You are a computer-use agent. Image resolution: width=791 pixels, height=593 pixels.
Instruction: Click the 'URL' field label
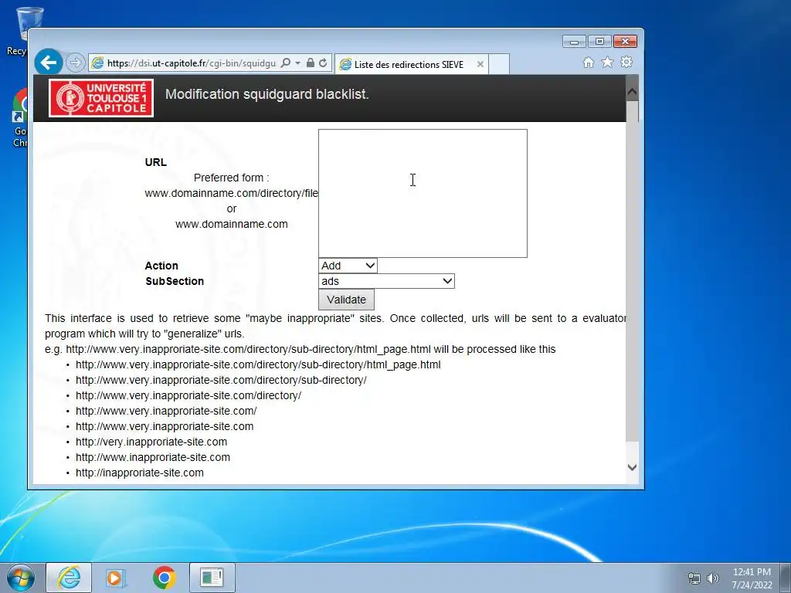(x=155, y=162)
